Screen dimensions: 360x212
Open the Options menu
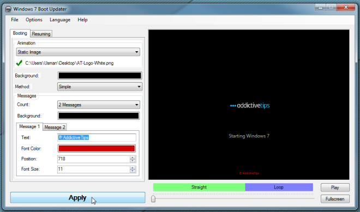[34, 20]
